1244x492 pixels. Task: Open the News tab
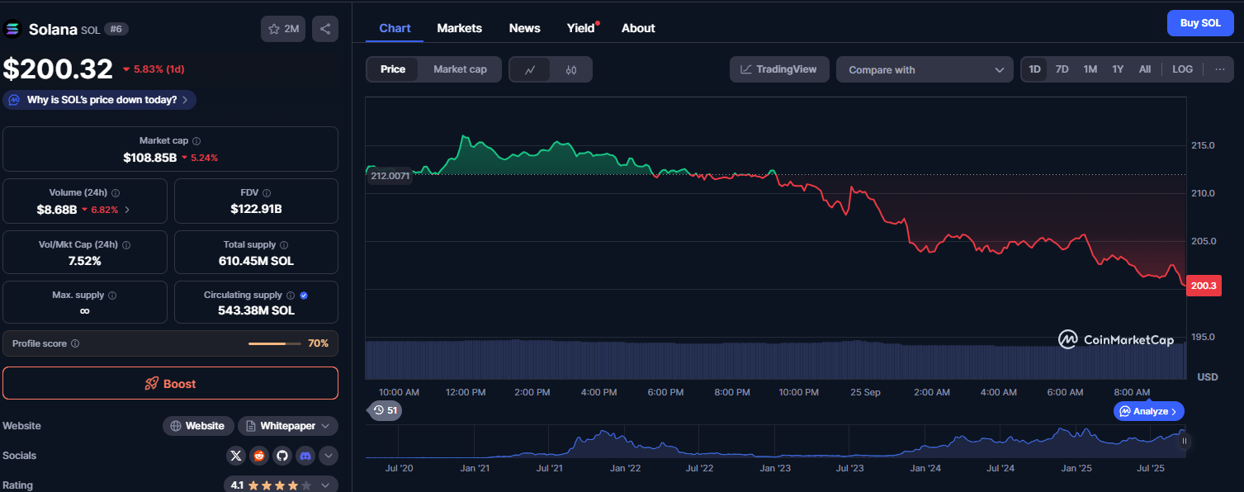[x=525, y=28]
